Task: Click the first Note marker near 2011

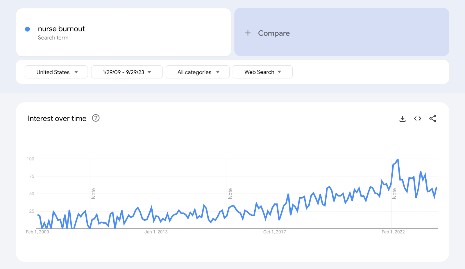Action: [x=93, y=193]
